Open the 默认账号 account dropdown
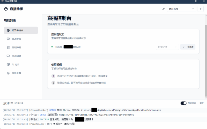Viewport: 207px width, 129px height. [x=181, y=9]
